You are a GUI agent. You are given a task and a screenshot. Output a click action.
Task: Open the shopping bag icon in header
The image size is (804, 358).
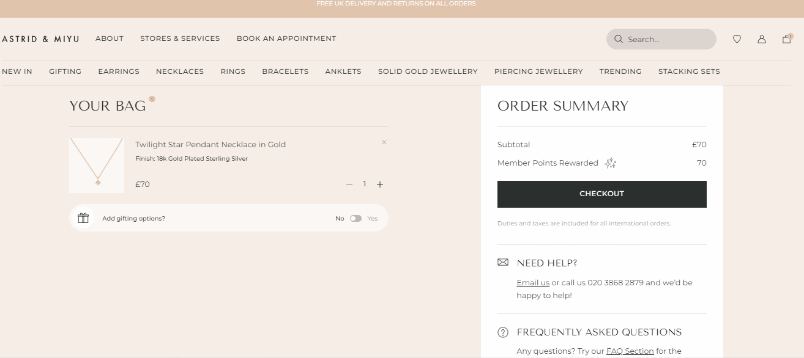point(787,38)
